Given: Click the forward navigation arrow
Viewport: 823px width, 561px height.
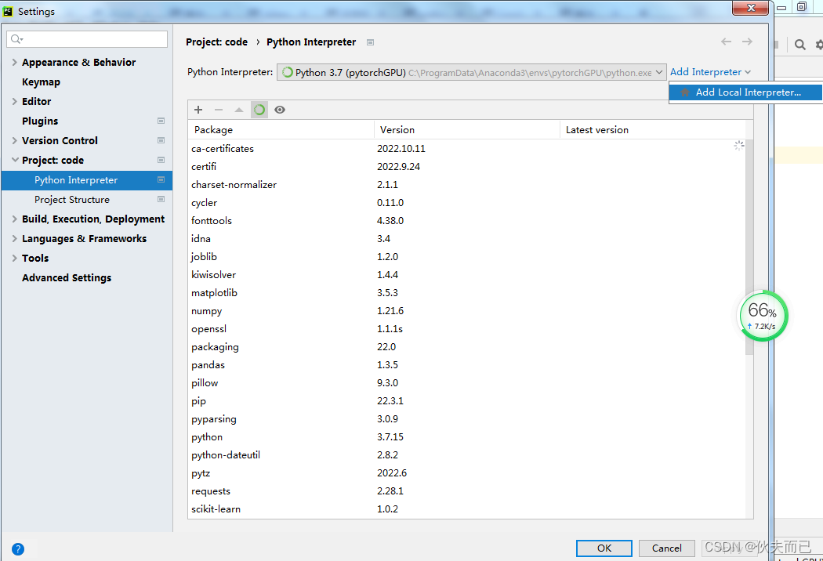Looking at the screenshot, I should tap(747, 42).
